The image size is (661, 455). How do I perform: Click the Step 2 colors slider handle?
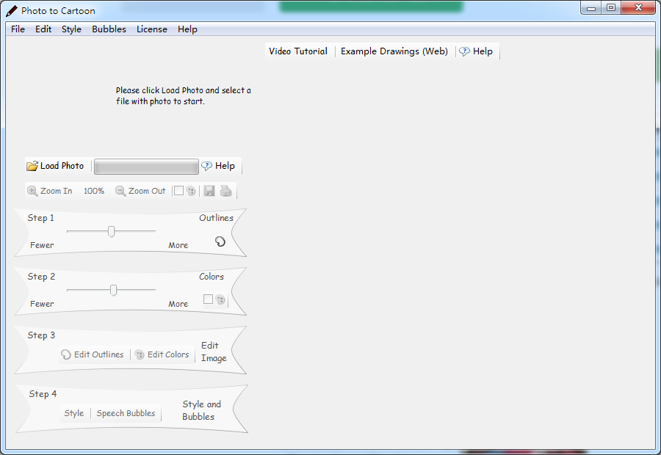(x=113, y=291)
